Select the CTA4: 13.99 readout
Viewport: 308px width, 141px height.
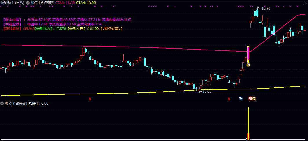[86, 3]
